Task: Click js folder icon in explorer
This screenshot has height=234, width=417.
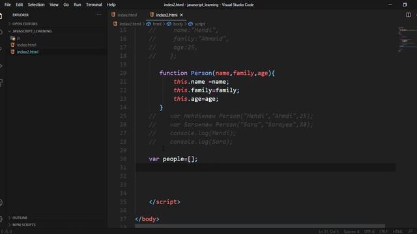Action: pos(12,38)
